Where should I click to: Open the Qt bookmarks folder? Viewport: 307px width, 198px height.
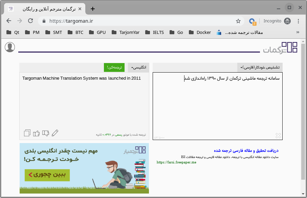pyautogui.click(x=13, y=32)
